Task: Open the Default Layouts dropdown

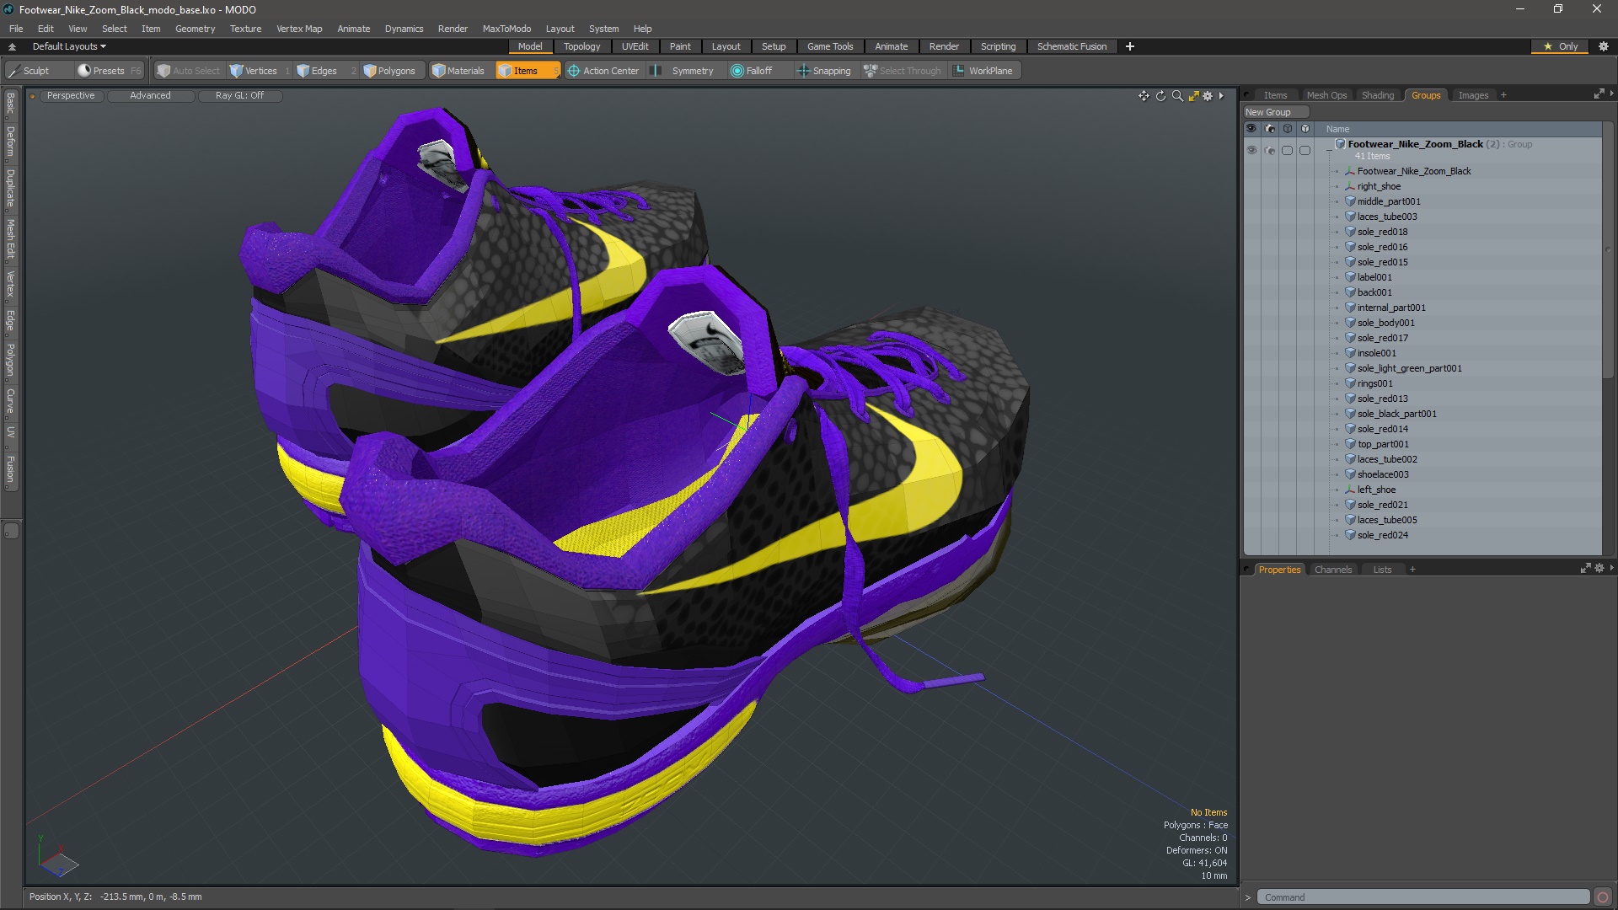Action: 69,46
